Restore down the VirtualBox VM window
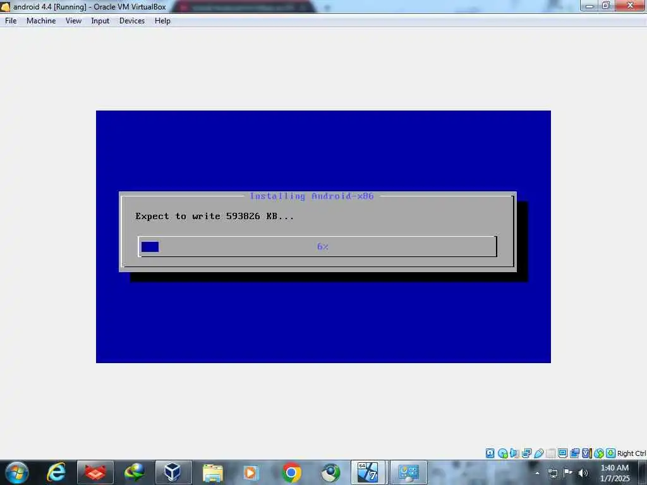The width and height of the screenshot is (647, 485). pos(606,6)
